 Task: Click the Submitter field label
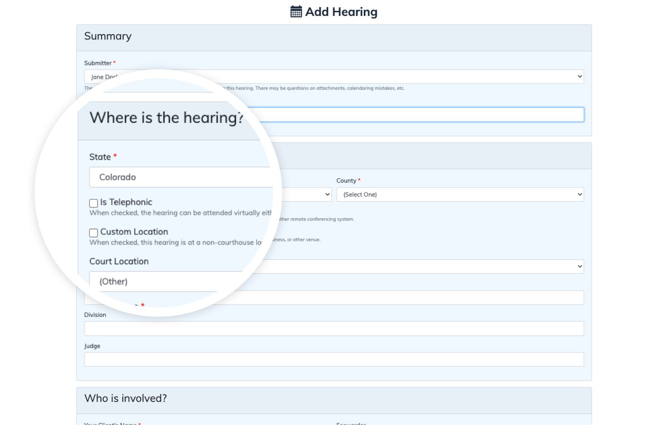coord(98,63)
